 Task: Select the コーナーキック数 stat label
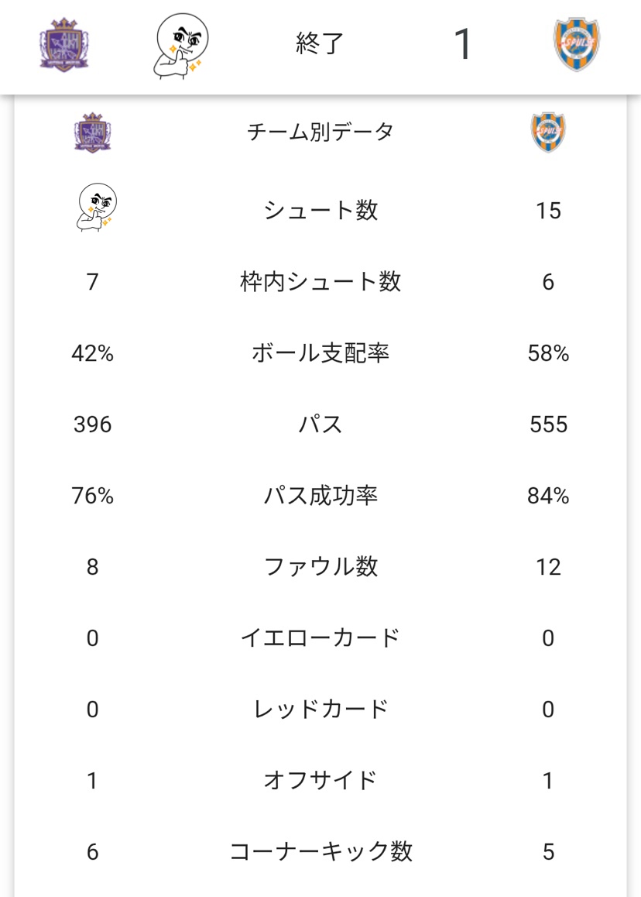320,852
